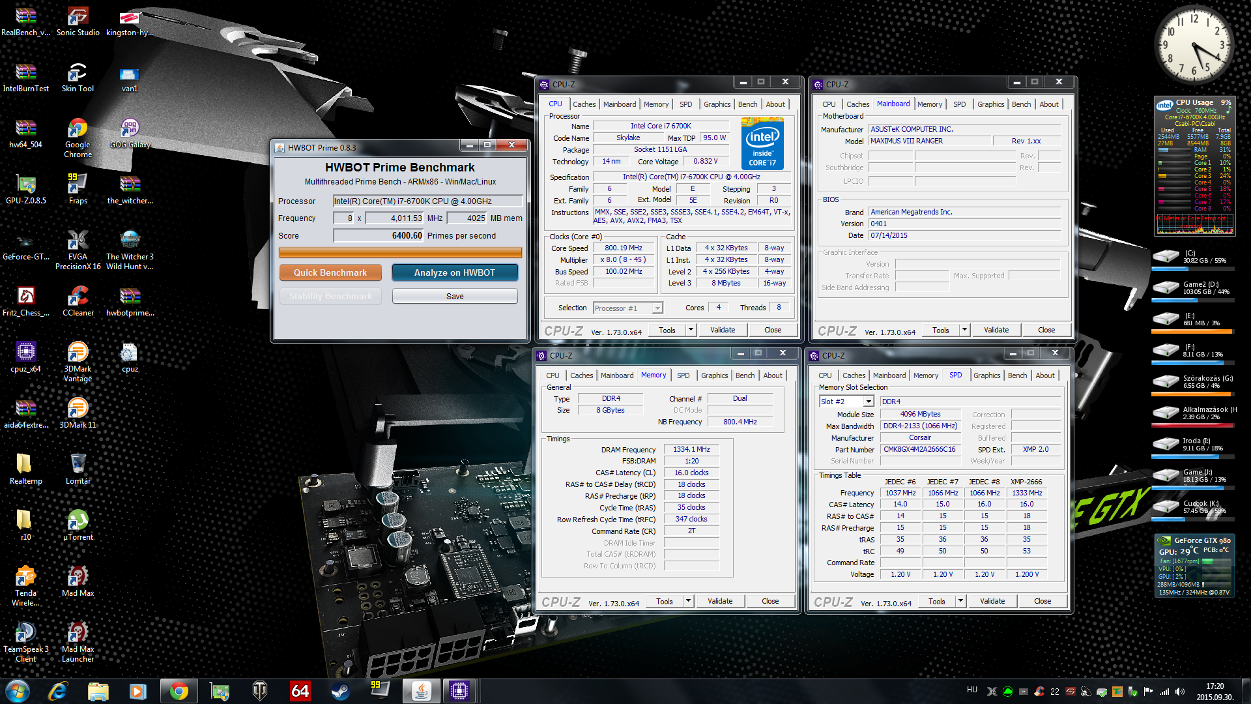
Task: Launch Google Chrome from desktop
Action: pyautogui.click(x=78, y=138)
